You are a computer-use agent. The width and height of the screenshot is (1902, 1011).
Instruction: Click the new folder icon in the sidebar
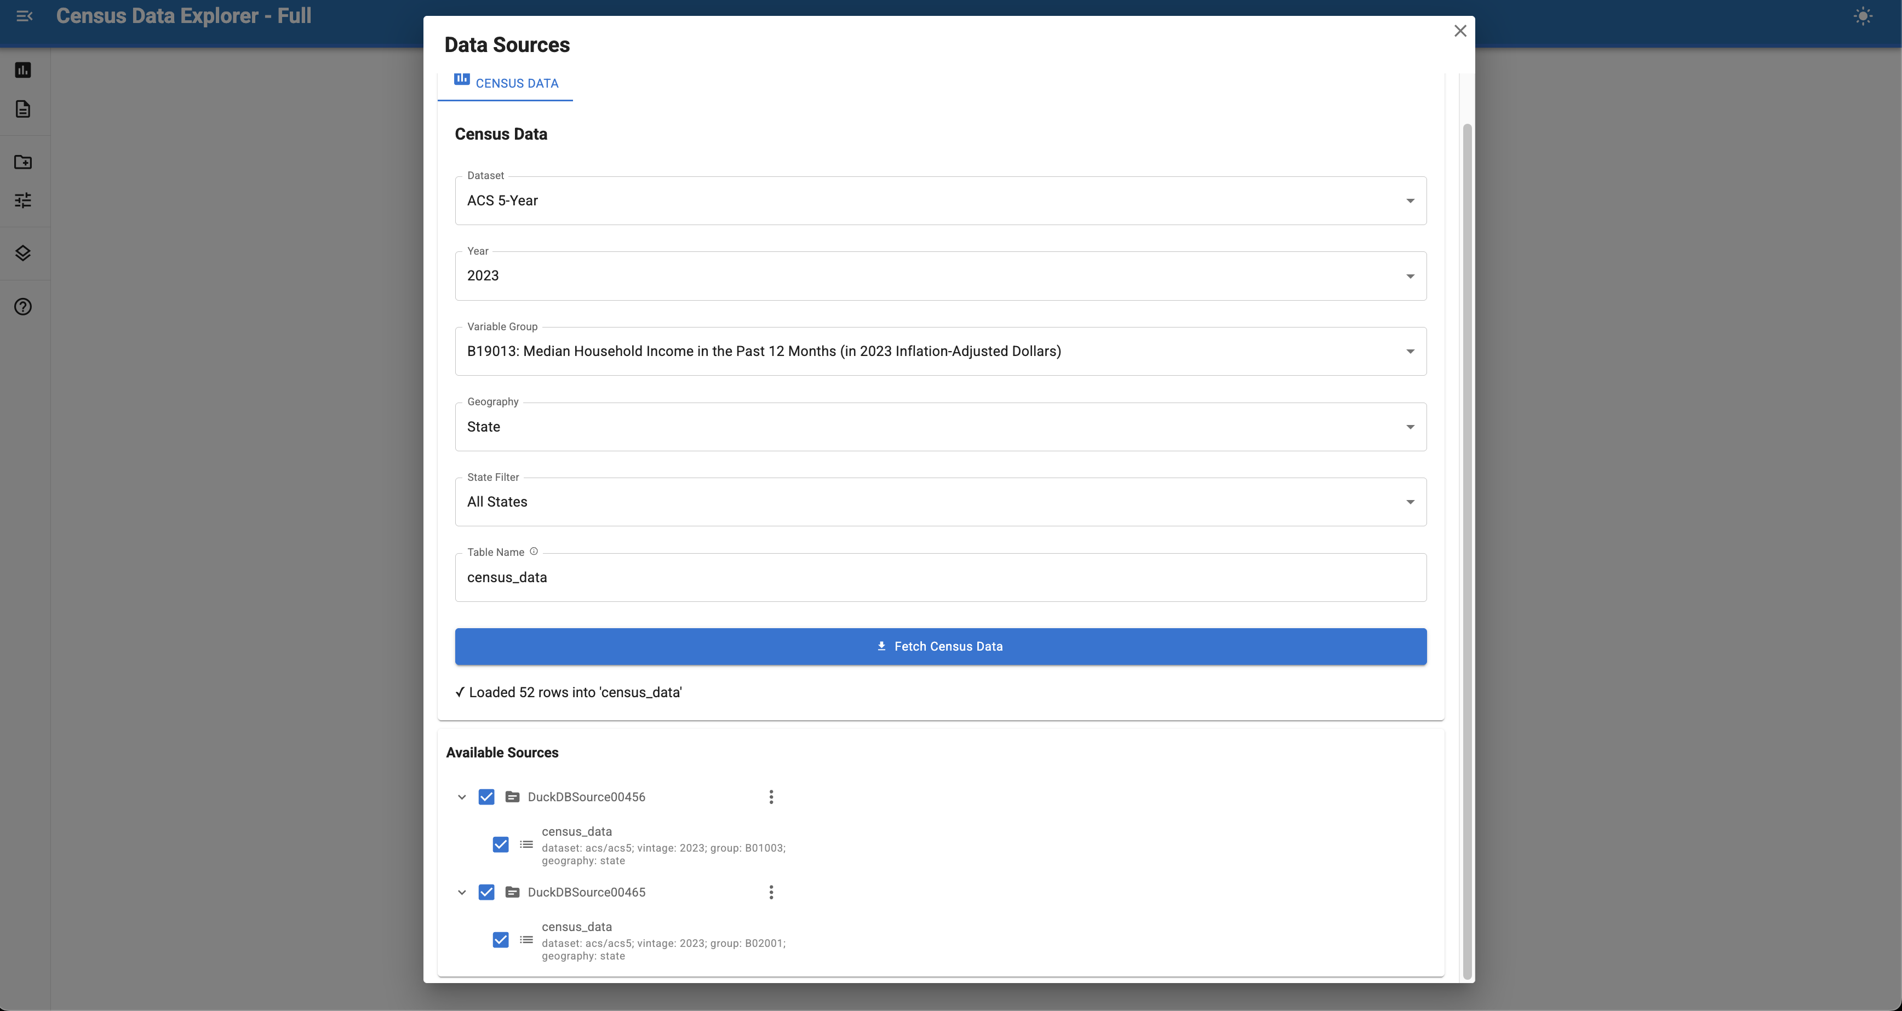point(23,162)
